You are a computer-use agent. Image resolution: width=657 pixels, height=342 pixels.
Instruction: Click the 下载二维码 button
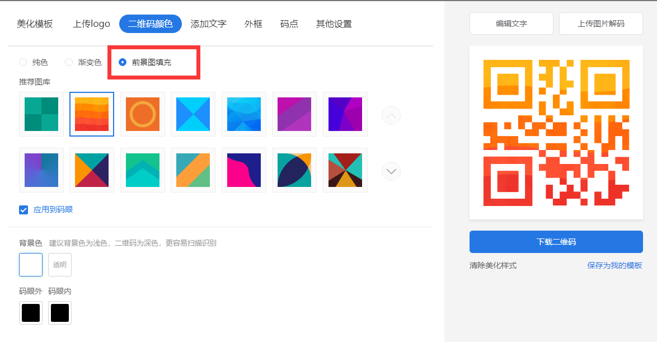[556, 242]
